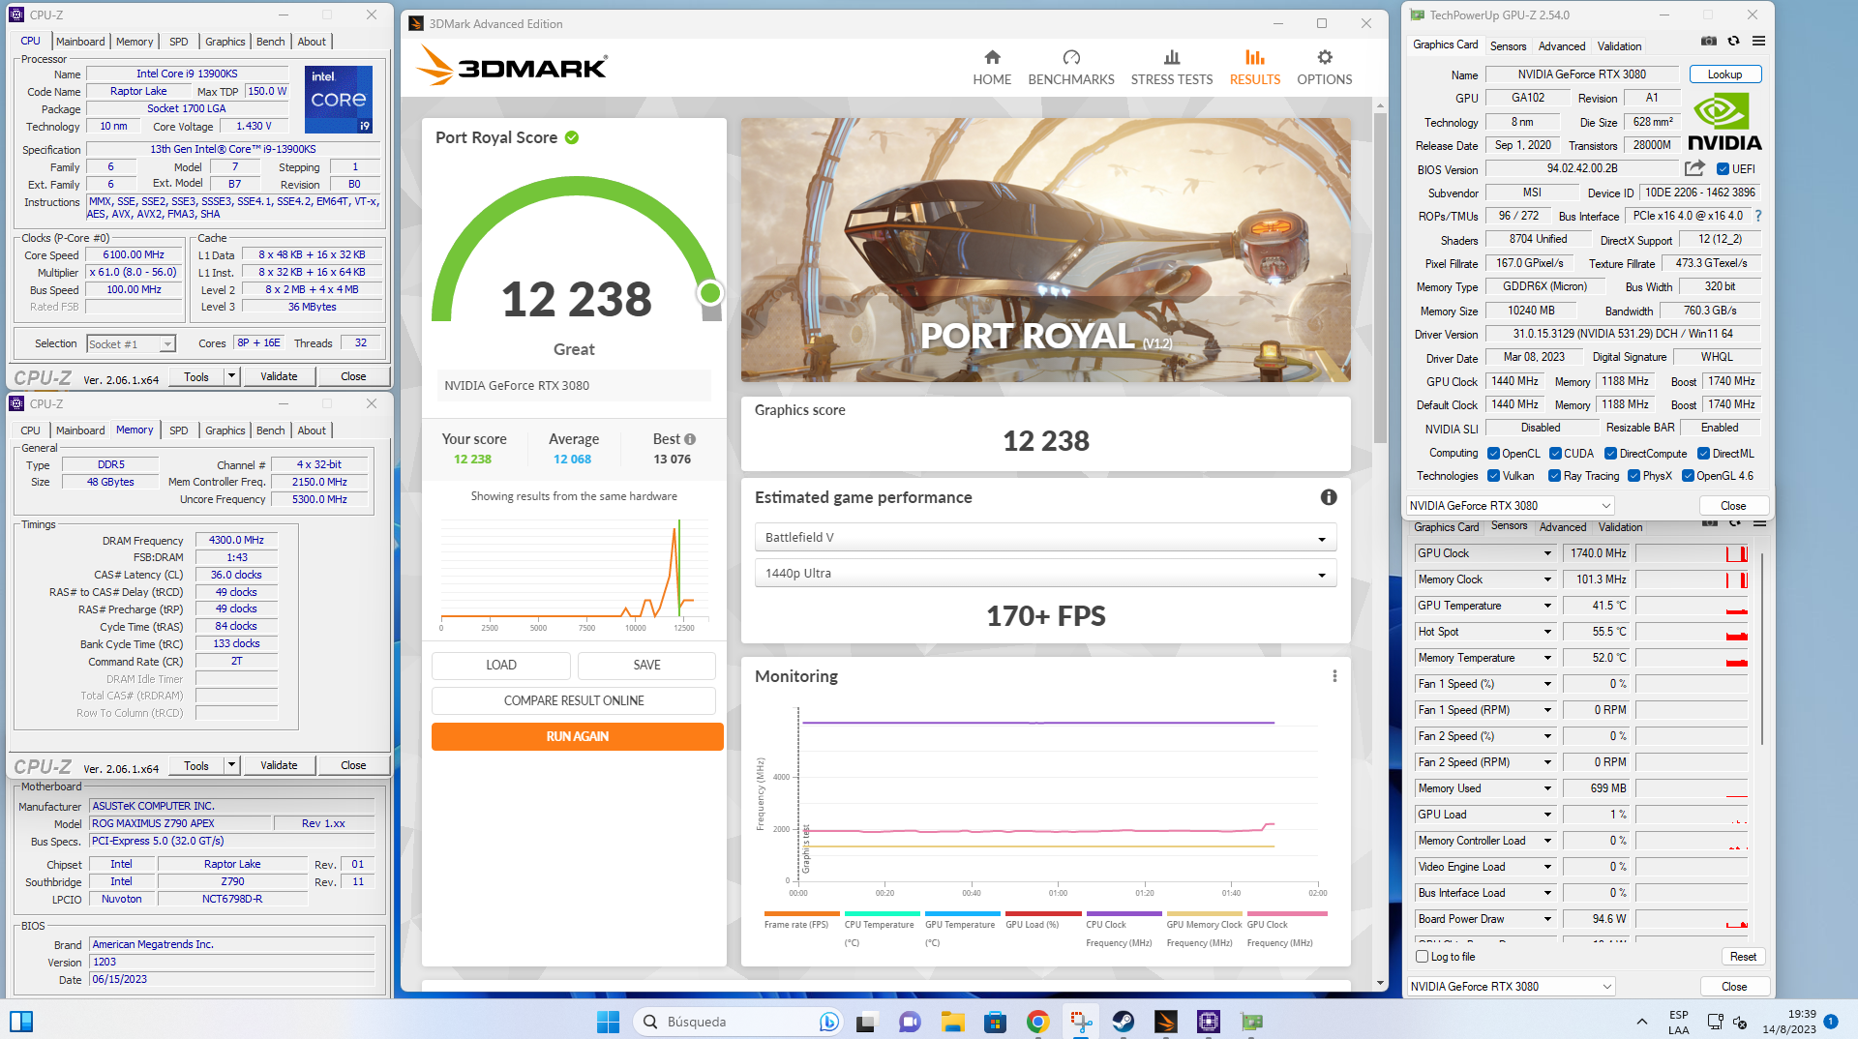
Task: Expand the Board Power Draw sensor dropdown
Action: 1547,919
